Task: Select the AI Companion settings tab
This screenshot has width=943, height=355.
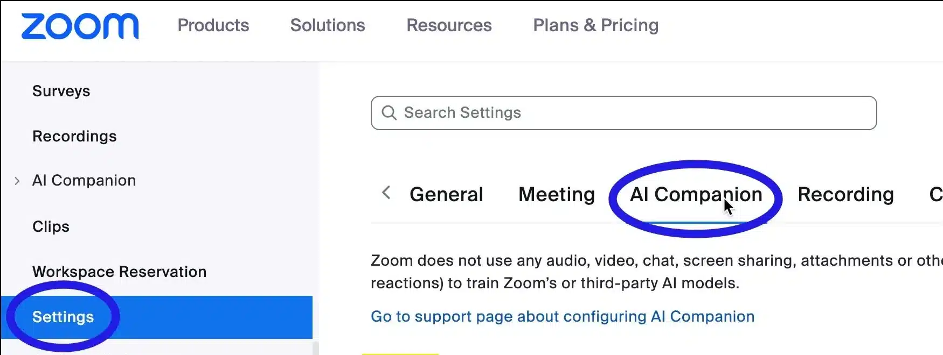Action: [696, 195]
